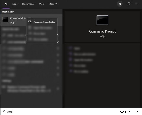
Task: Select the All search filter tab
Action: point(6,4)
